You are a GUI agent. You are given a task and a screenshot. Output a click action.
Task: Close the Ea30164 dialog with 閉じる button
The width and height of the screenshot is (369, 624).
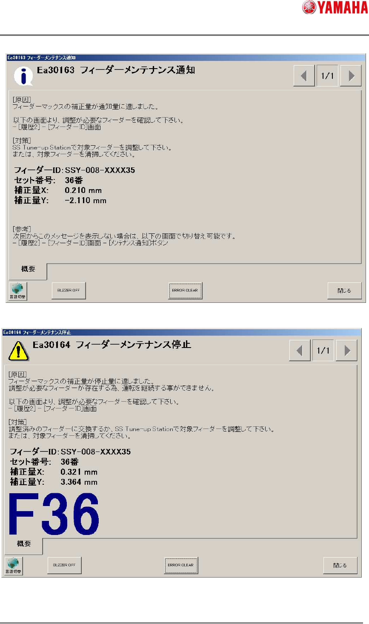(x=340, y=565)
